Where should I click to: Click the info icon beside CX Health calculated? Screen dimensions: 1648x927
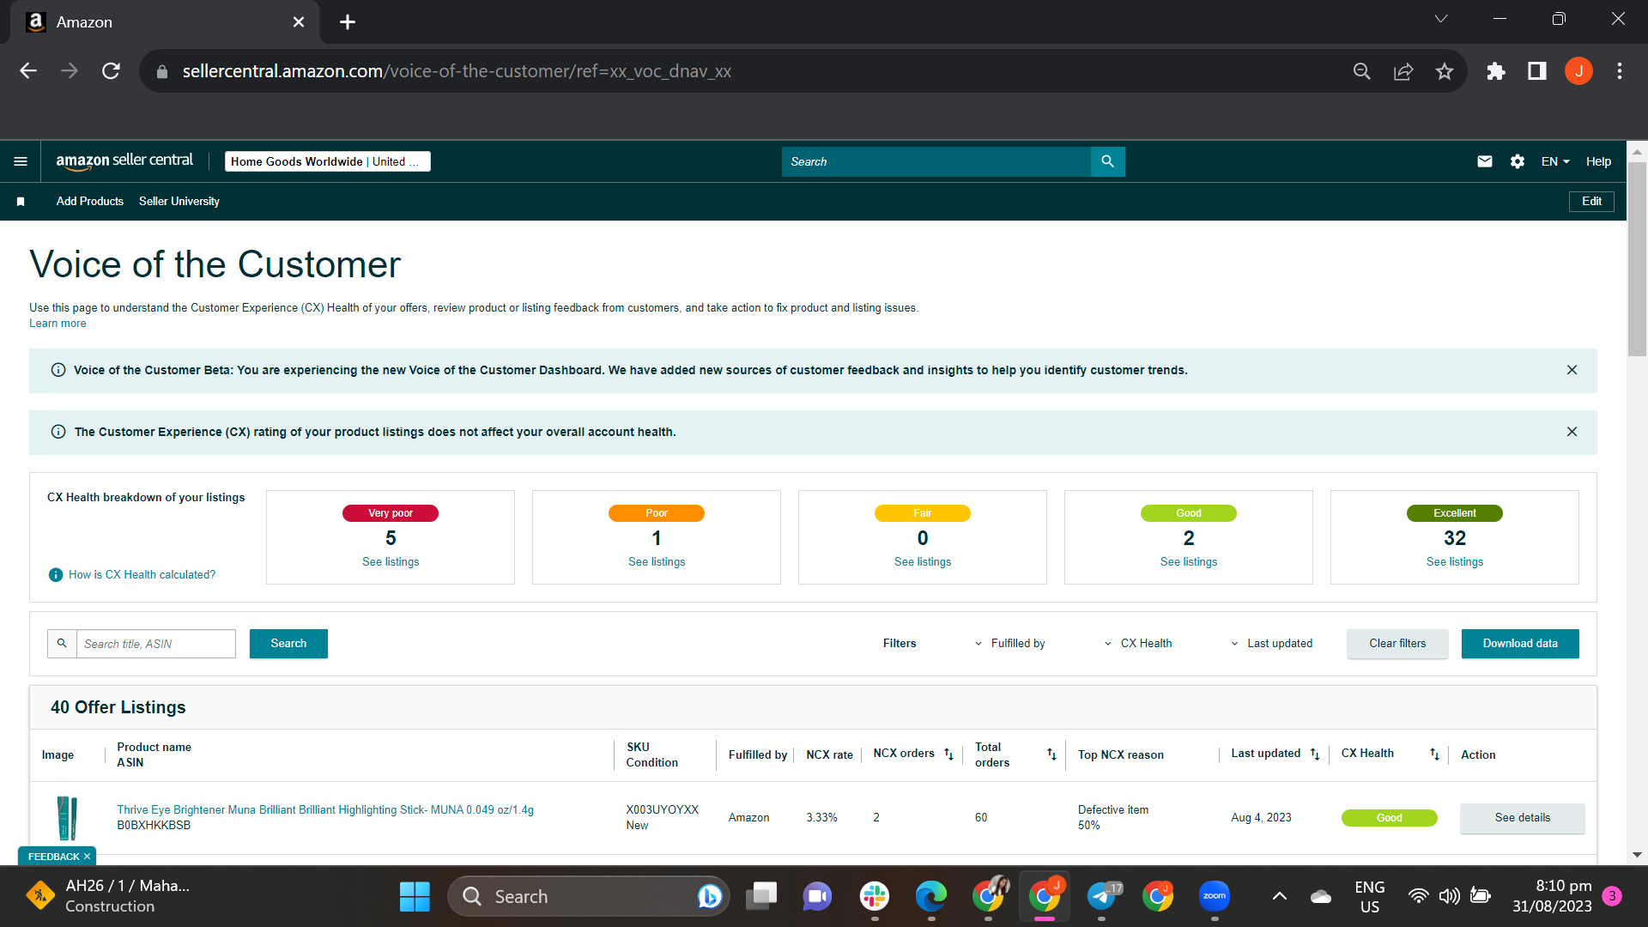tap(56, 575)
